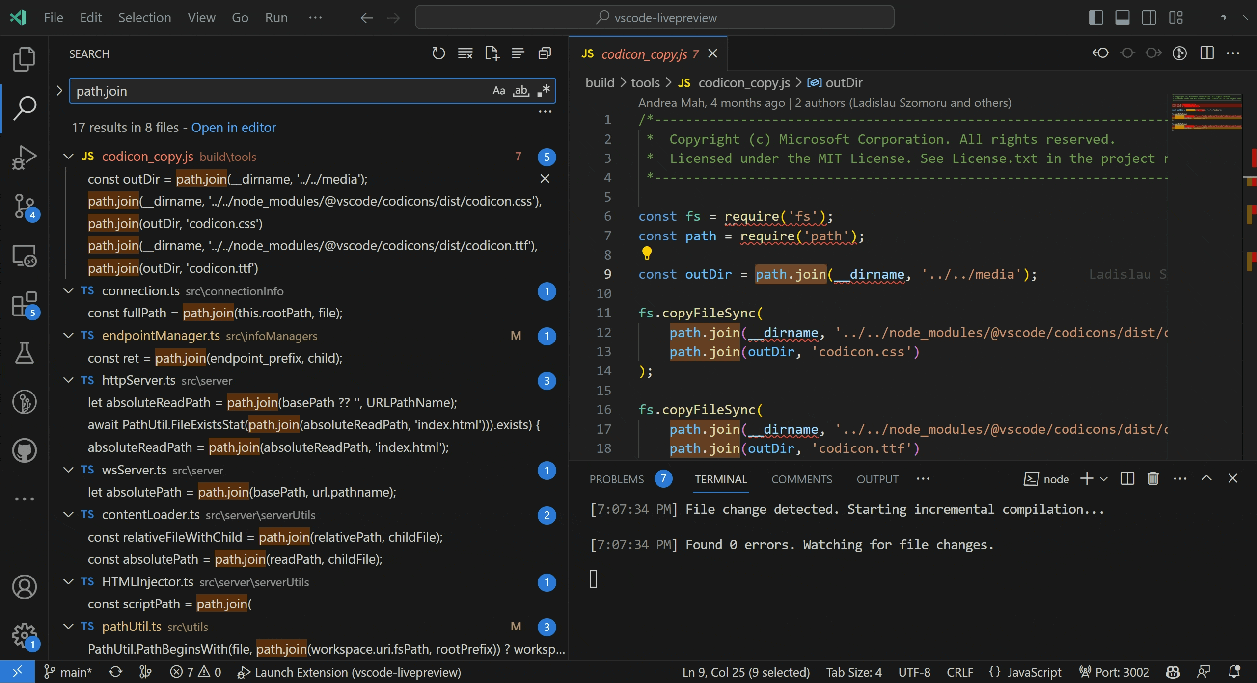The width and height of the screenshot is (1257, 683).
Task: Click the editor minimap code overview
Action: coord(1206,112)
